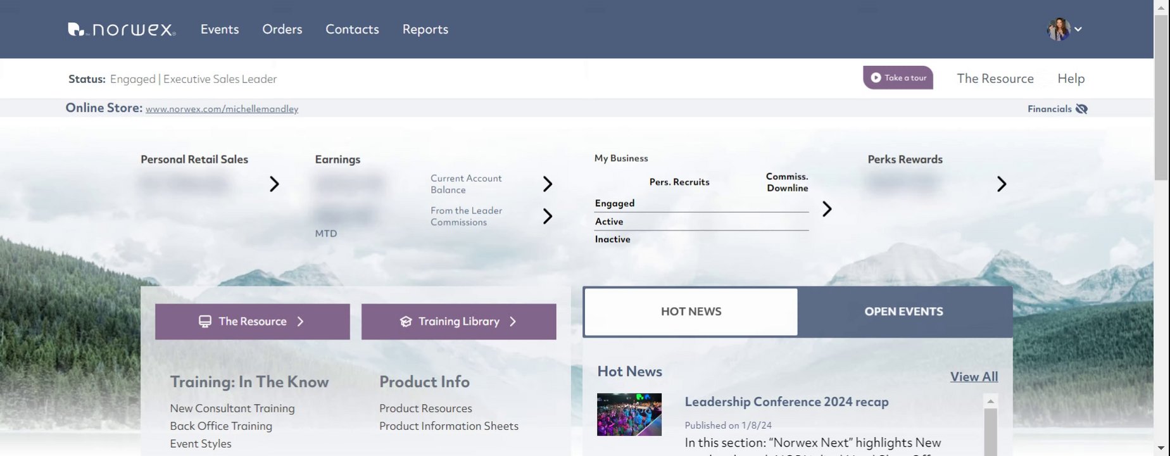Viewport: 1170px width, 456px height.
Task: Click the Commiss. Downline column header
Action: pyautogui.click(x=787, y=182)
